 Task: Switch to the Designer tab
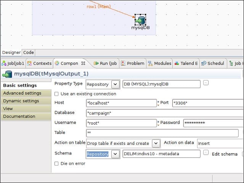click(x=11, y=53)
